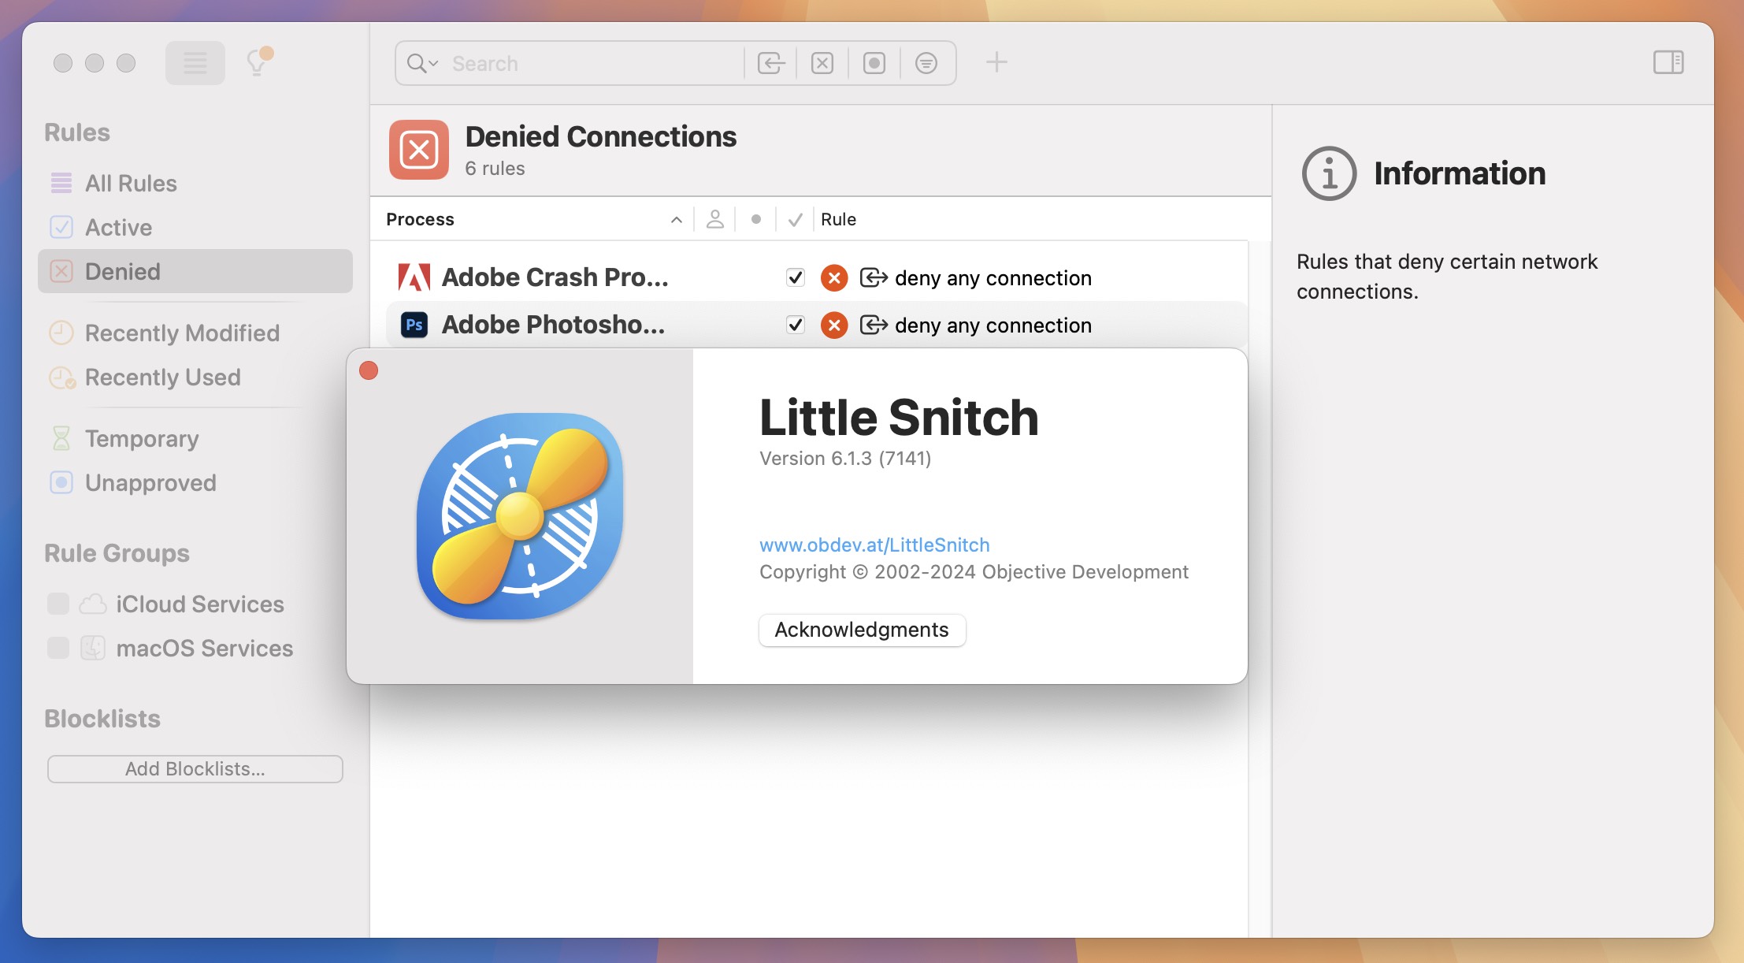
Task: Click the Adobe logo icon in first row
Action: pyautogui.click(x=414, y=277)
